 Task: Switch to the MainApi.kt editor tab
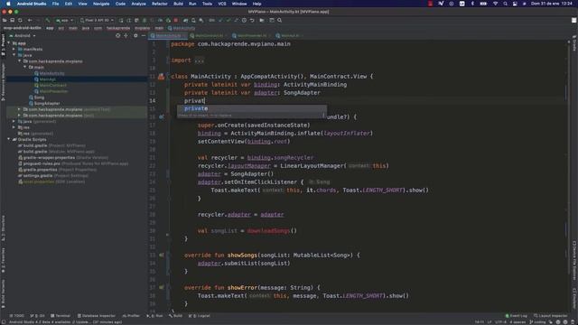coord(290,36)
